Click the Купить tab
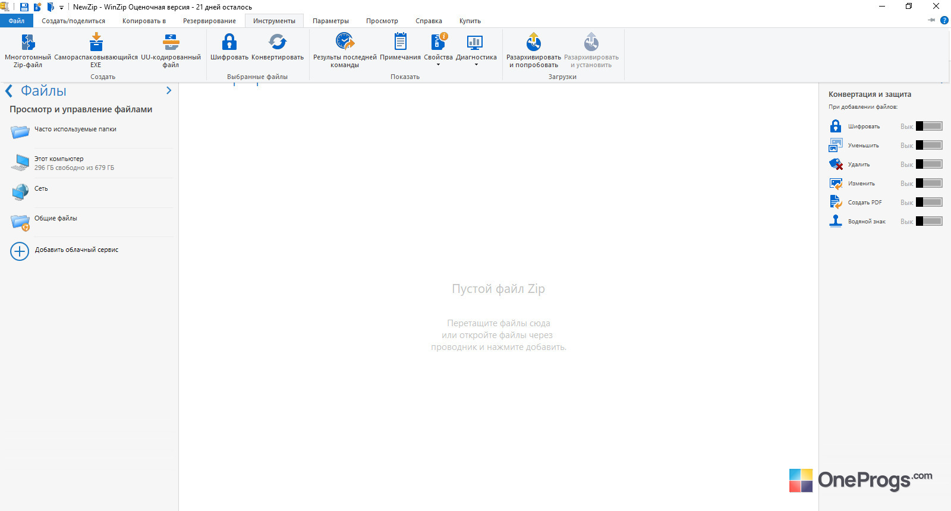 (x=470, y=21)
